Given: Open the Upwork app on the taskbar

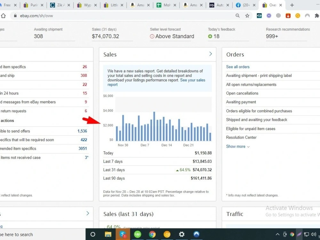Looking at the screenshot, I should point(137,234).
